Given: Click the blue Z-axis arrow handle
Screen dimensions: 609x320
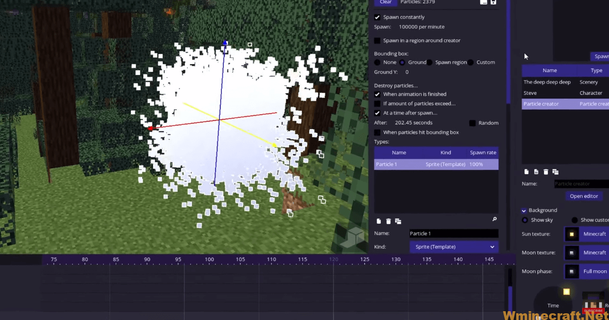Looking at the screenshot, I should tap(225, 42).
